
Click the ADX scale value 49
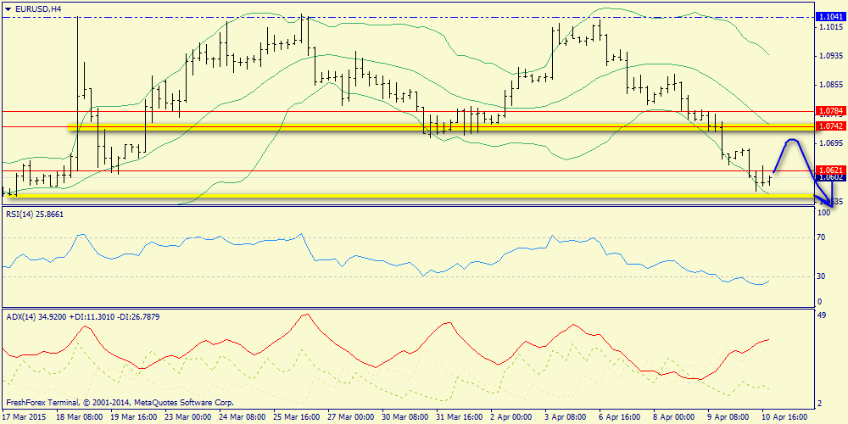click(822, 315)
